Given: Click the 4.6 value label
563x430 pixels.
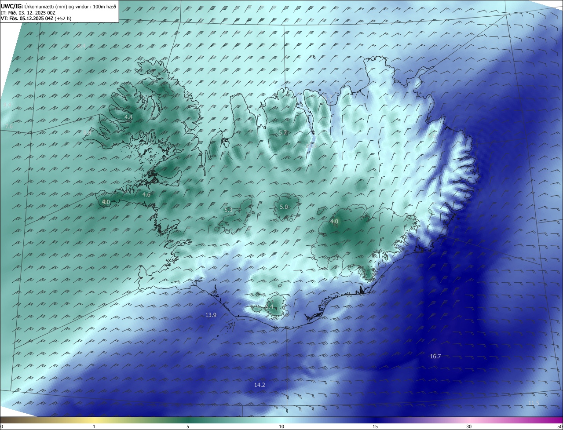Looking at the screenshot, I should (146, 194).
